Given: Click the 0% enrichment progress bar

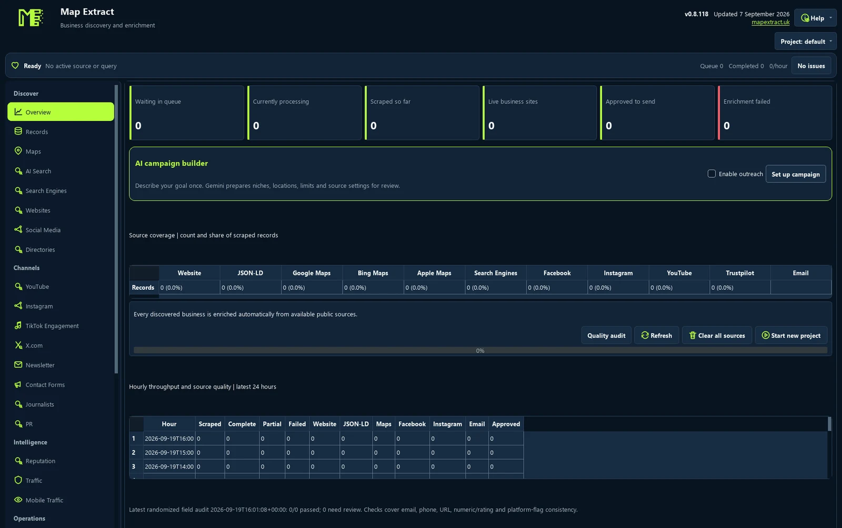Looking at the screenshot, I should tap(480, 350).
